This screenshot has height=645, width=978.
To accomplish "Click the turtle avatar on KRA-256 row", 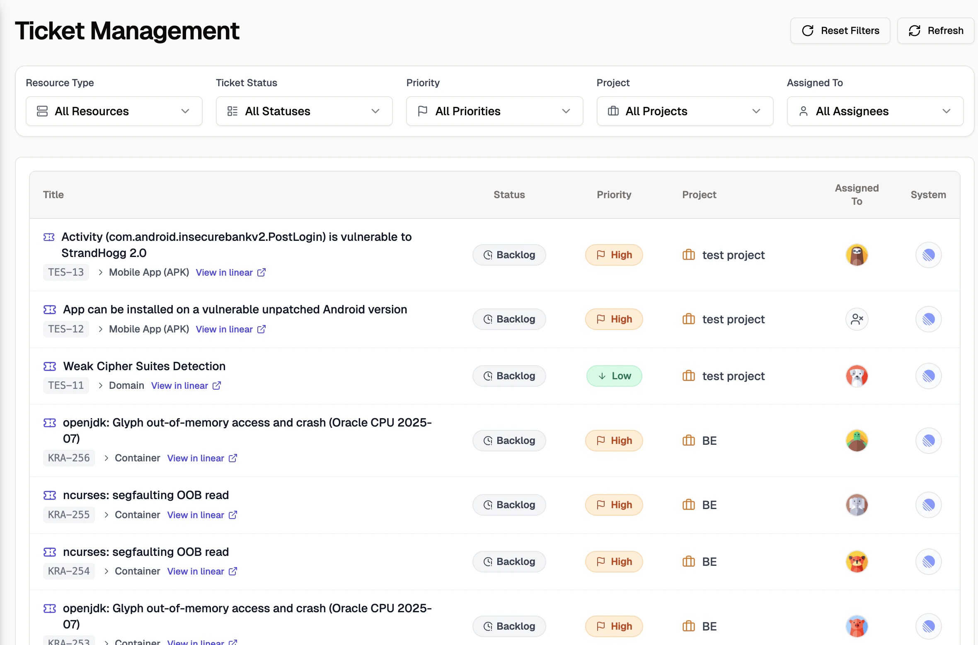I will 857,441.
